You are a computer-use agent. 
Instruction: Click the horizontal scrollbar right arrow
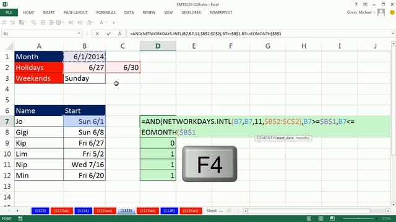(x=388, y=211)
